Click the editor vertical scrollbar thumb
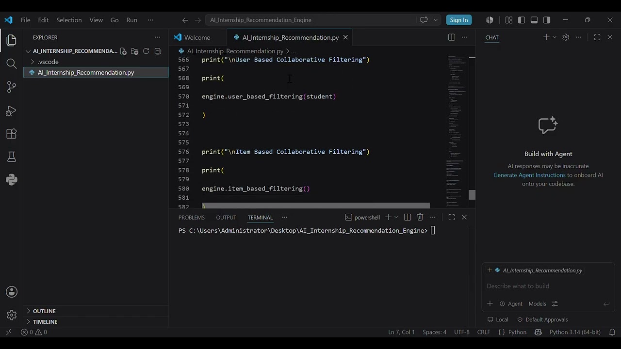The height and width of the screenshot is (349, 621). pyautogui.click(x=472, y=194)
